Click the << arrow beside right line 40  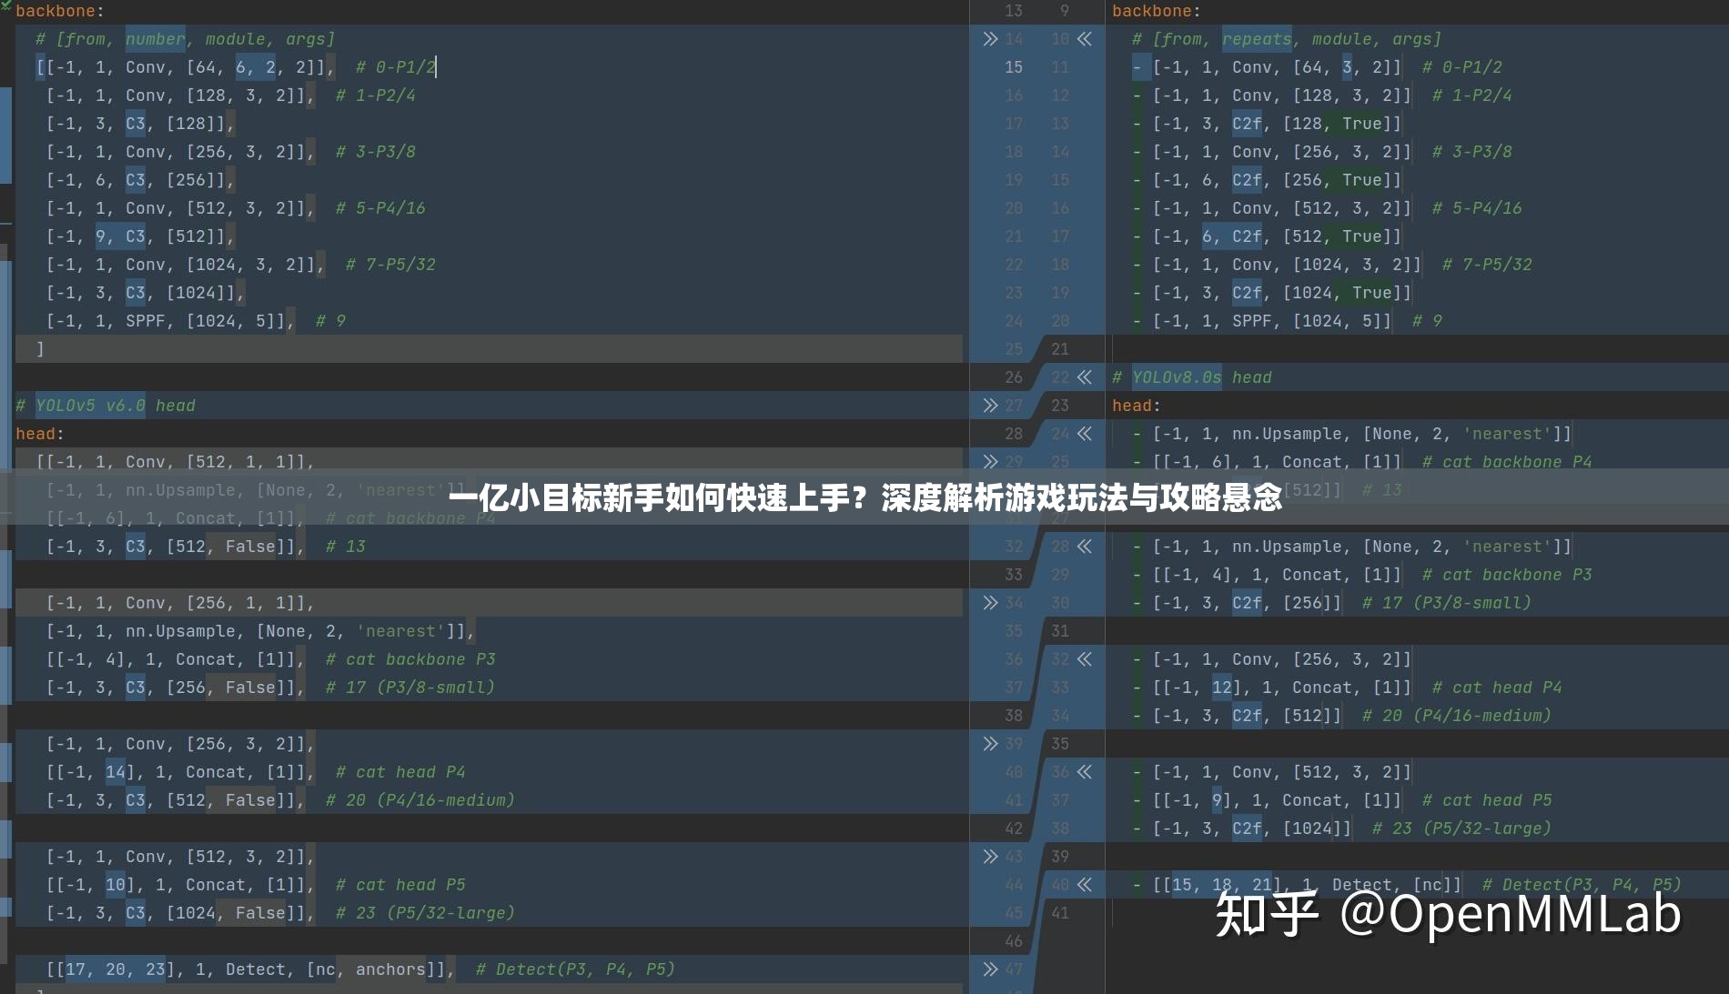pos(1084,885)
